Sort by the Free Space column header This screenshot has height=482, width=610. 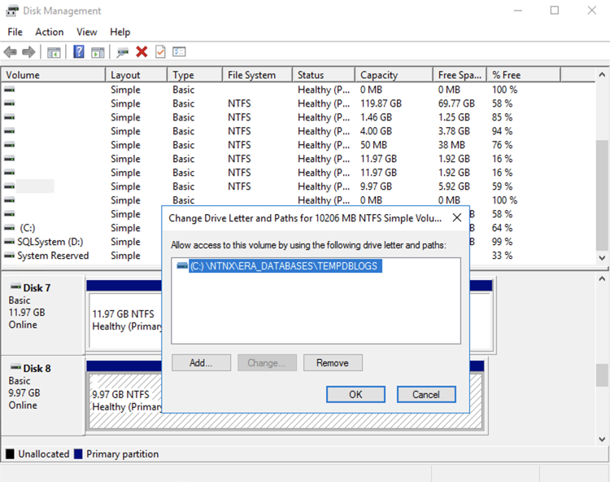coord(460,75)
